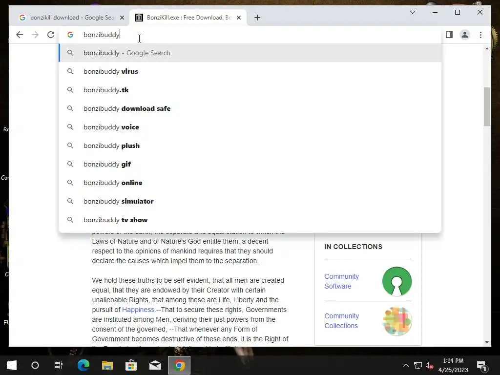The height and width of the screenshot is (375, 500).
Task: Click the muted volume icon in tray
Action: click(x=430, y=365)
